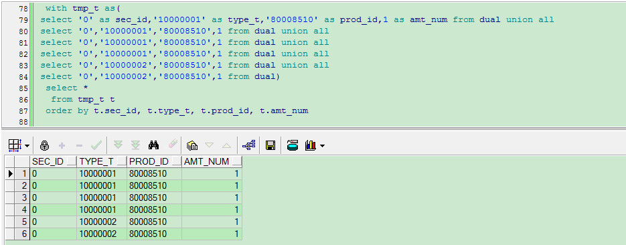Click SEC_ID cell 0 in row 6
The image size is (626, 245).
(x=54, y=234)
